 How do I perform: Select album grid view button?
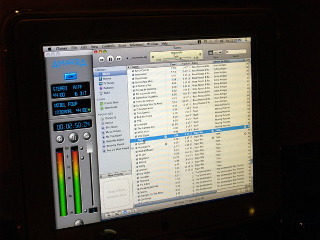coord(215,52)
